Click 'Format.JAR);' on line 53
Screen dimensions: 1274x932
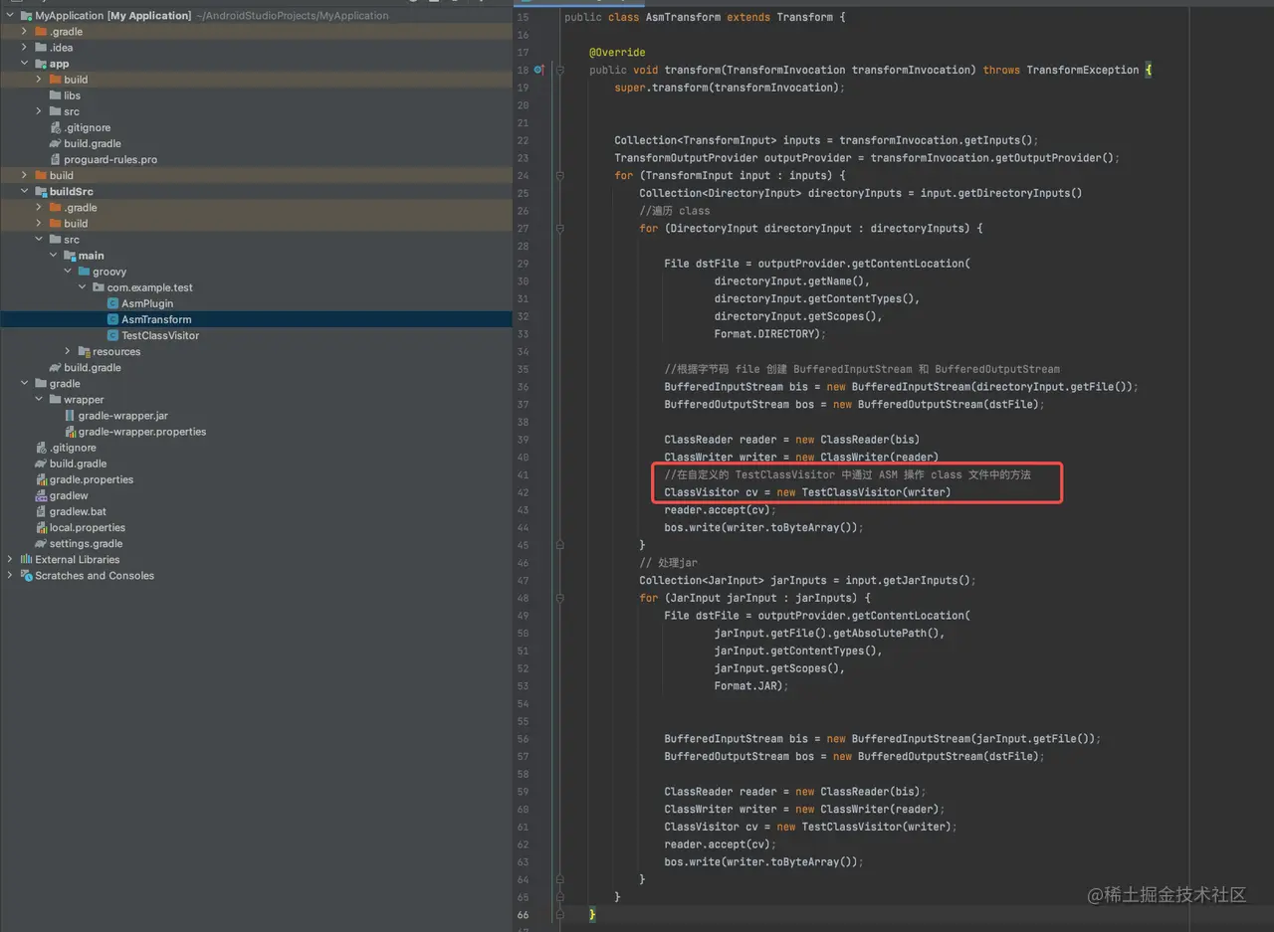click(x=751, y=686)
